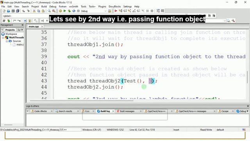Open the Tools menu

(83, 6)
